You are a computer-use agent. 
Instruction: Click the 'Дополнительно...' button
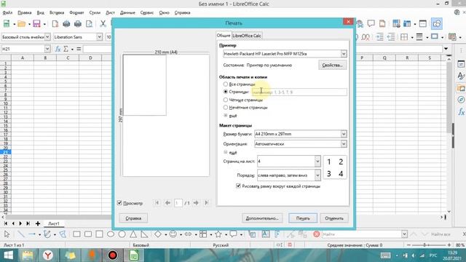(x=262, y=218)
